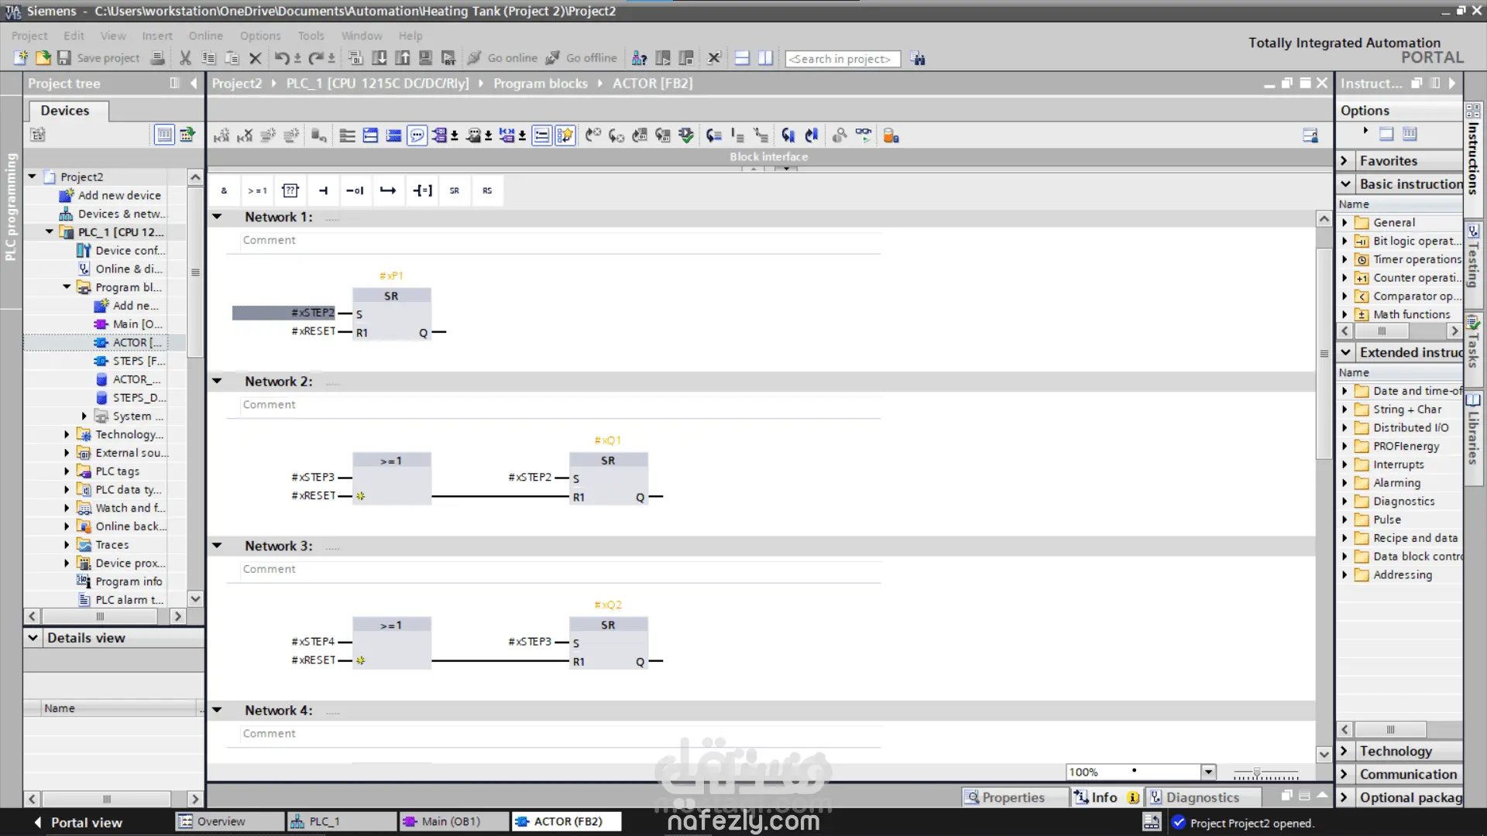
Task: Toggle the second Options pane view button
Action: [x=1410, y=134]
